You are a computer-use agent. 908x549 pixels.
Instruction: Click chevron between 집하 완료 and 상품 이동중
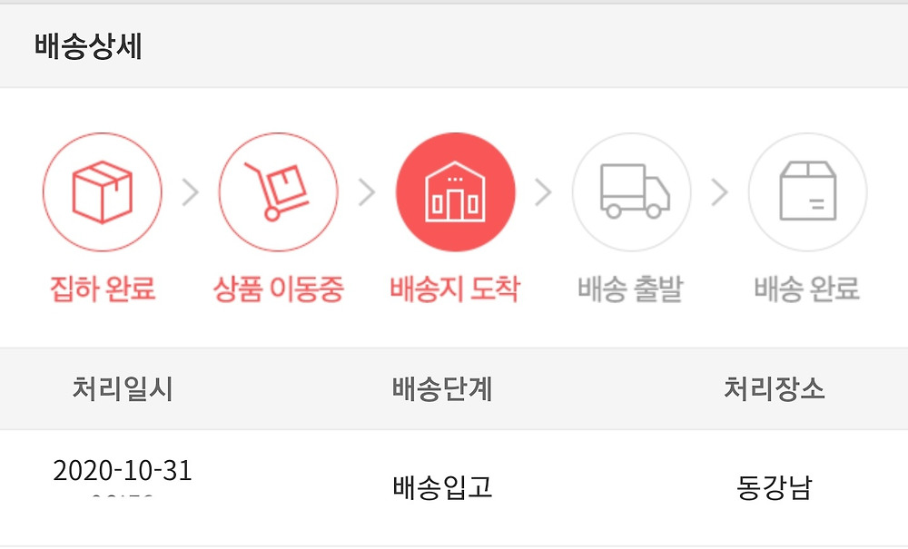tap(190, 192)
